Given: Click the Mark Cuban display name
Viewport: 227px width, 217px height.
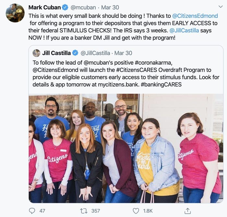Looking at the screenshot, I should click(x=45, y=7).
